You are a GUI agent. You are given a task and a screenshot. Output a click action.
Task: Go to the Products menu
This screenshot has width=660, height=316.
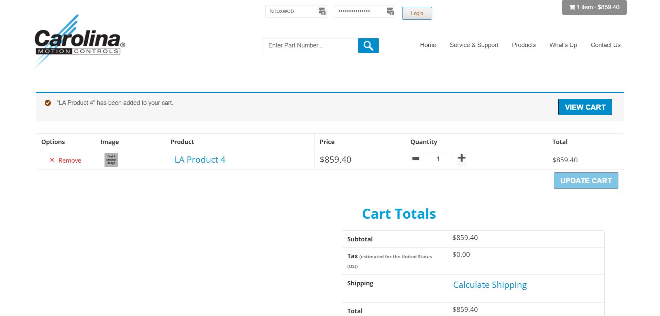tap(524, 45)
